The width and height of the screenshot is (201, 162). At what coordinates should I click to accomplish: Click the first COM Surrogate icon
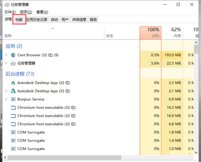[13, 132]
